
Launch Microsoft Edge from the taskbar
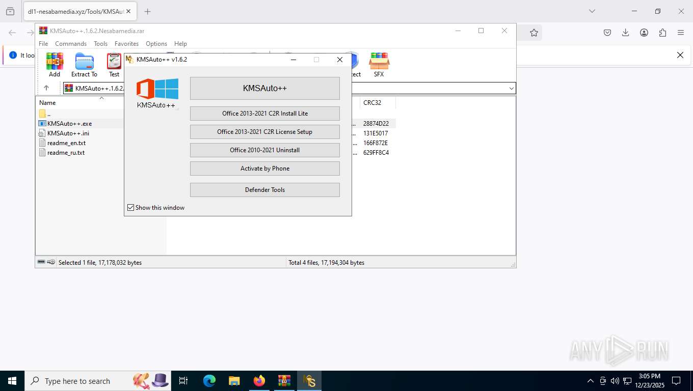(x=209, y=381)
